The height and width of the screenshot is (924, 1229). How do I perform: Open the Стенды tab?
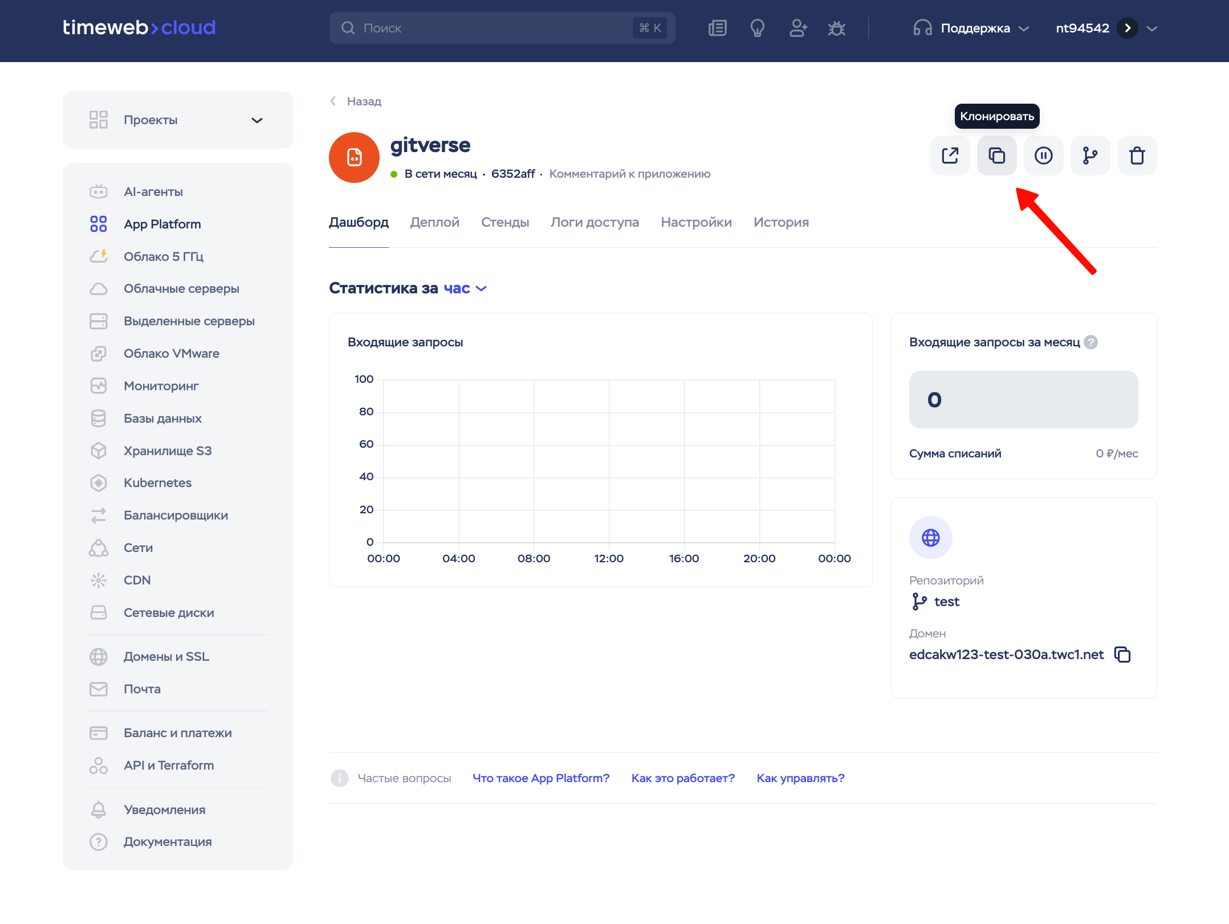(x=504, y=222)
